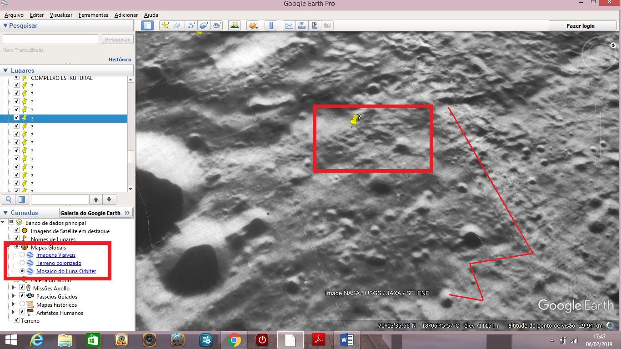Collapse the Camadas panel
This screenshot has height=349, width=621.
(5, 213)
